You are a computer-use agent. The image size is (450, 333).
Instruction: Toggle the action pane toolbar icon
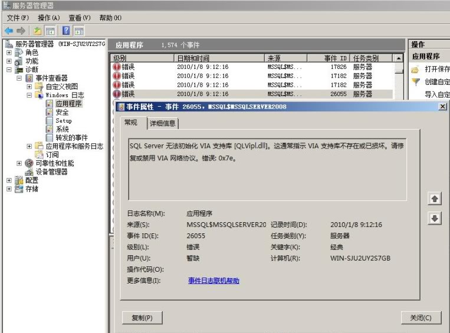(x=79, y=31)
